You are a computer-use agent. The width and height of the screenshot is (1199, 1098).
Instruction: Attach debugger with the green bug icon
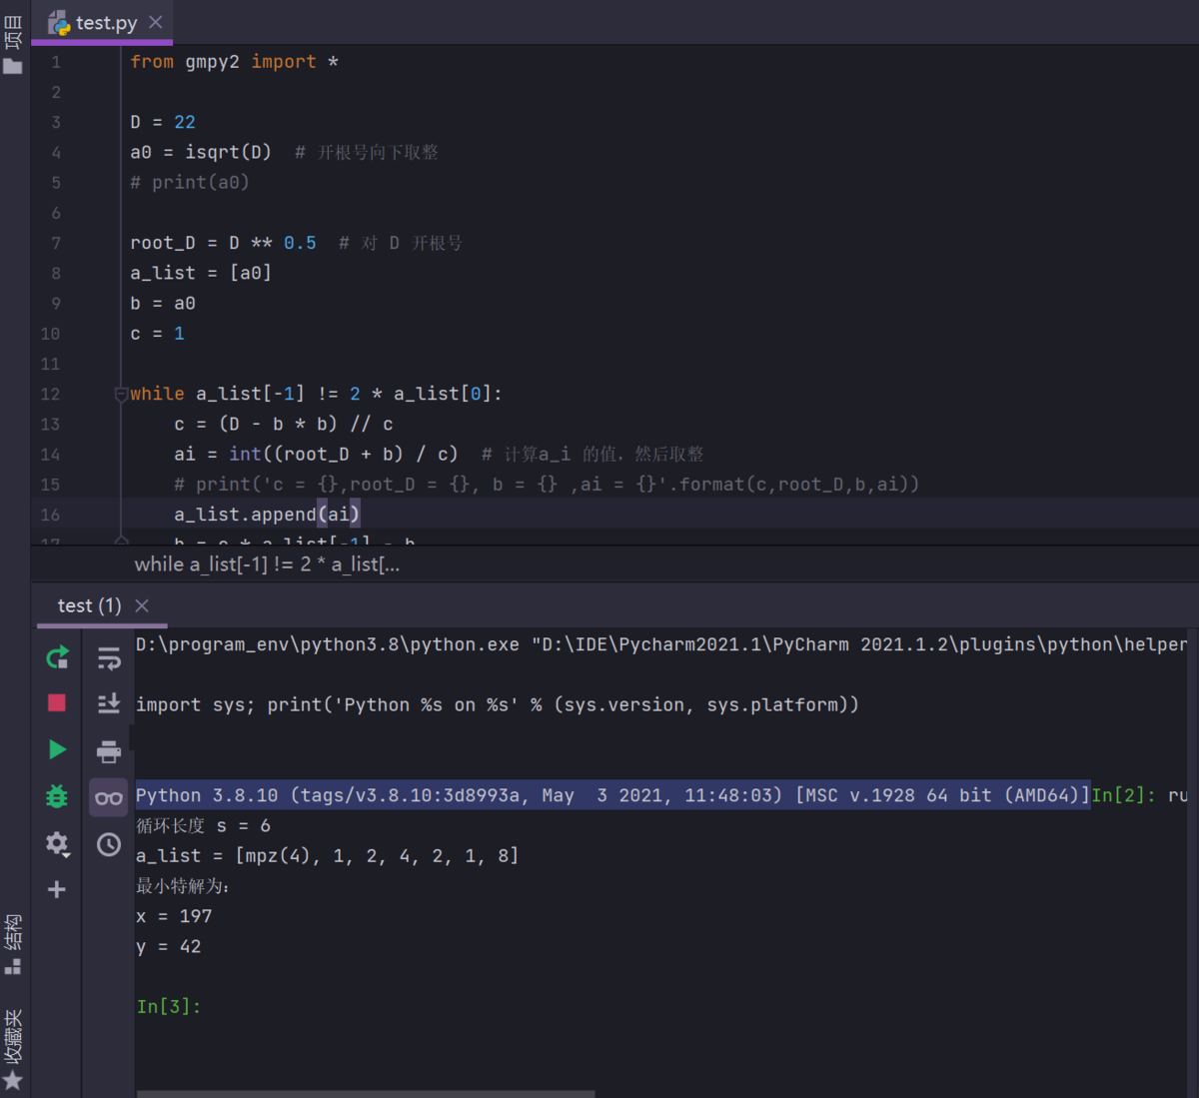(57, 796)
